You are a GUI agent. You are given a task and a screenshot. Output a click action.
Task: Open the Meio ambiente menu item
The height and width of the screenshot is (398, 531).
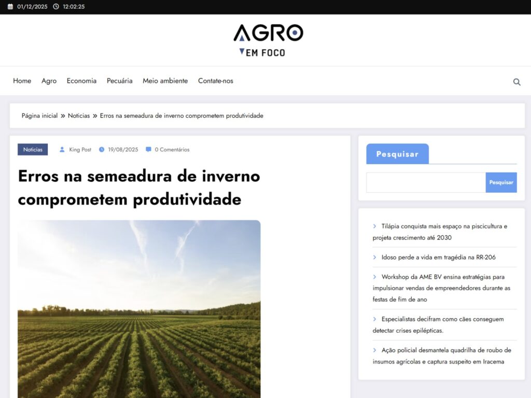pyautogui.click(x=165, y=81)
